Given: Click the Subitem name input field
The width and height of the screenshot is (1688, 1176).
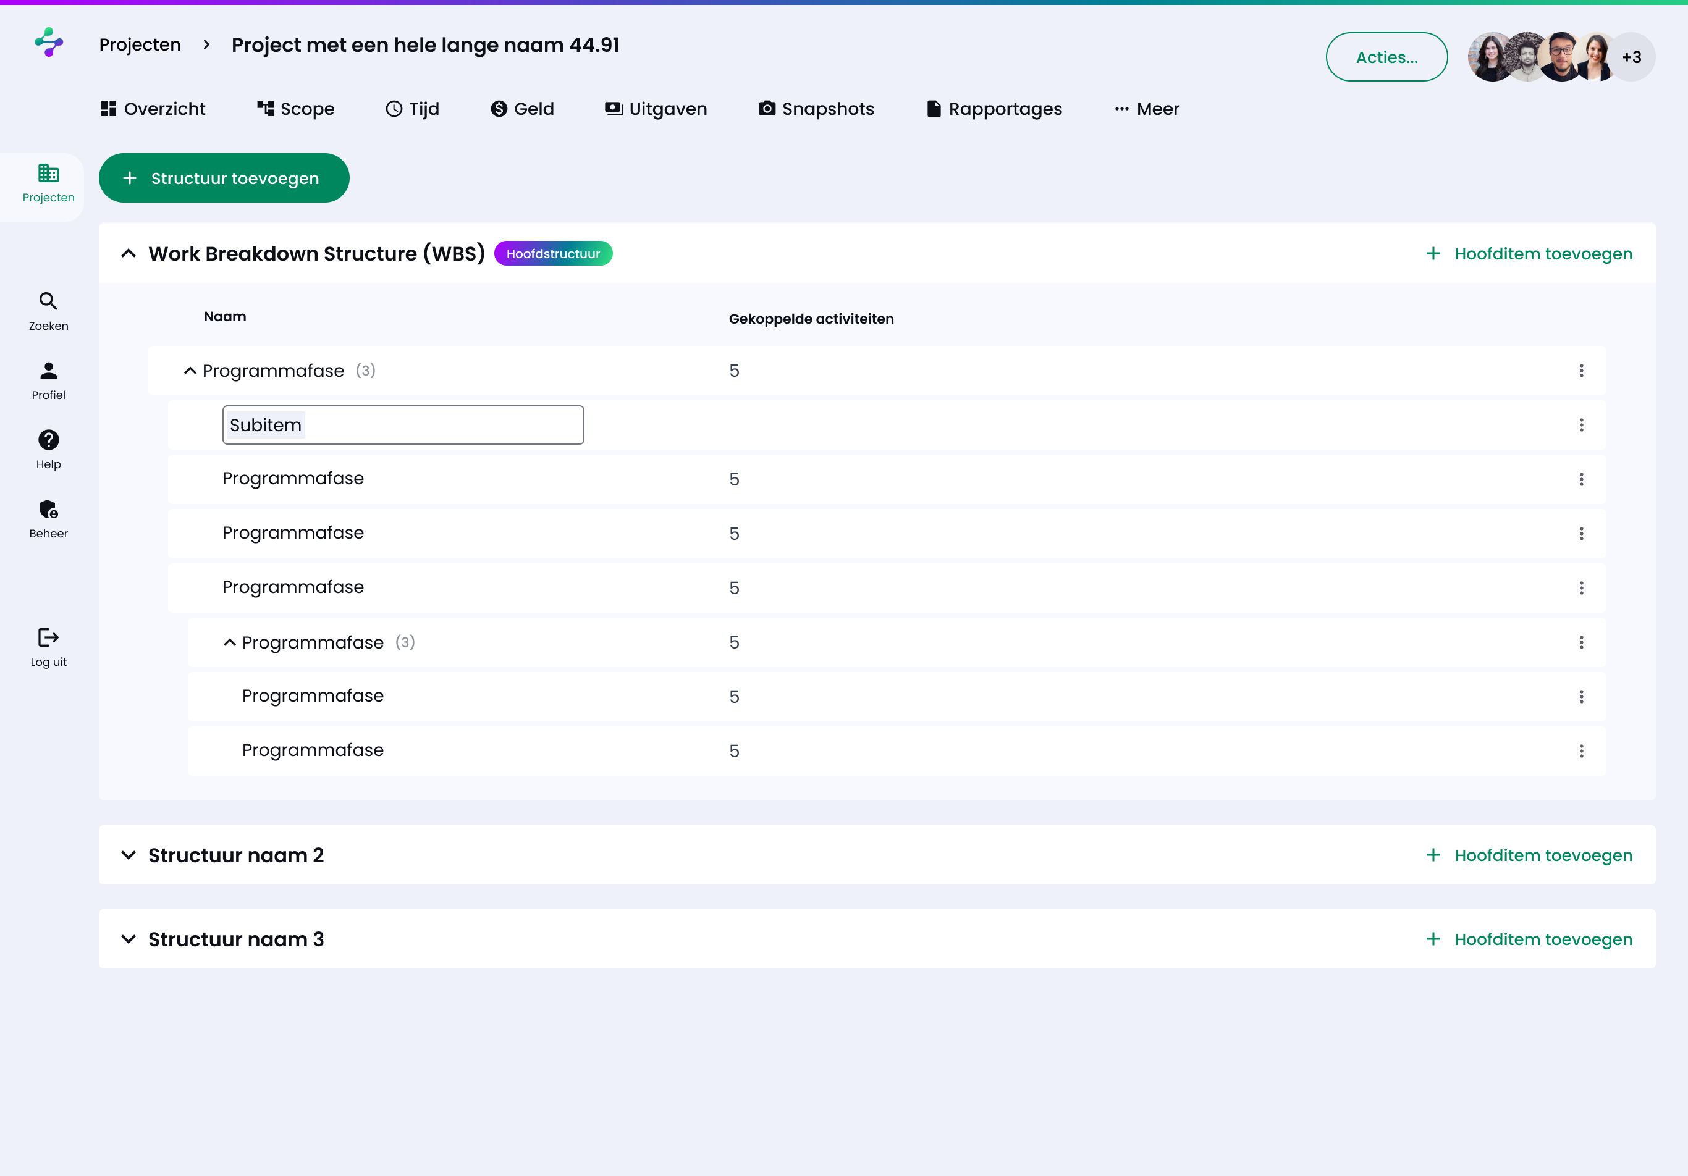Looking at the screenshot, I should pos(403,425).
